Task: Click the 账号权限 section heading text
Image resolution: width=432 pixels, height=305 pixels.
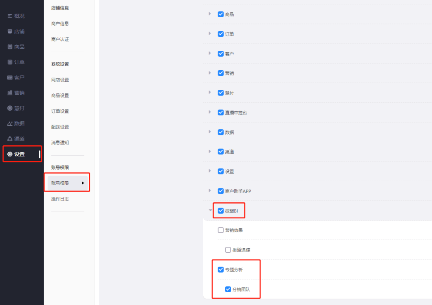Action: click(60, 168)
